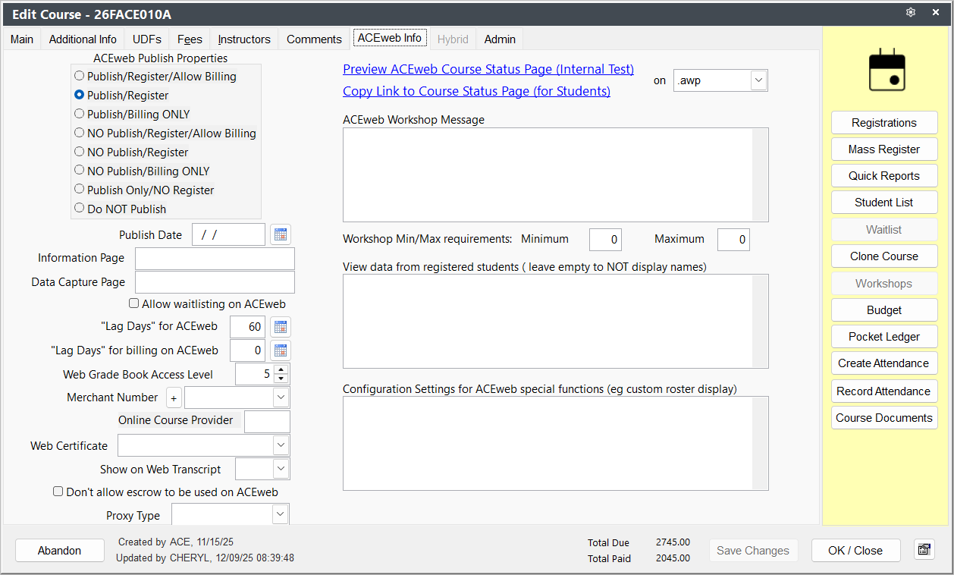Open the Registrations button
This screenshot has height=575, width=954.
tap(884, 122)
